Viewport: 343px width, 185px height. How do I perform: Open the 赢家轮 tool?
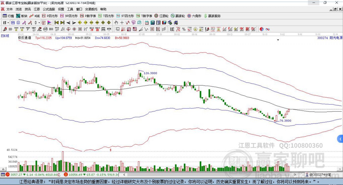[x=178, y=16]
